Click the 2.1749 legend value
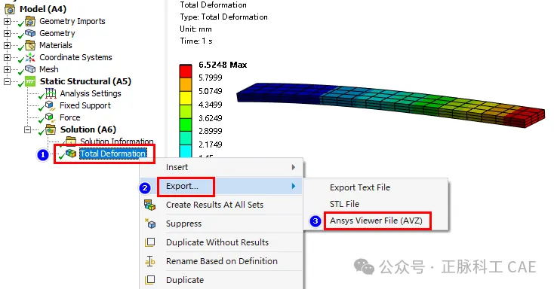Image resolution: width=554 pixels, height=289 pixels. coord(211,144)
